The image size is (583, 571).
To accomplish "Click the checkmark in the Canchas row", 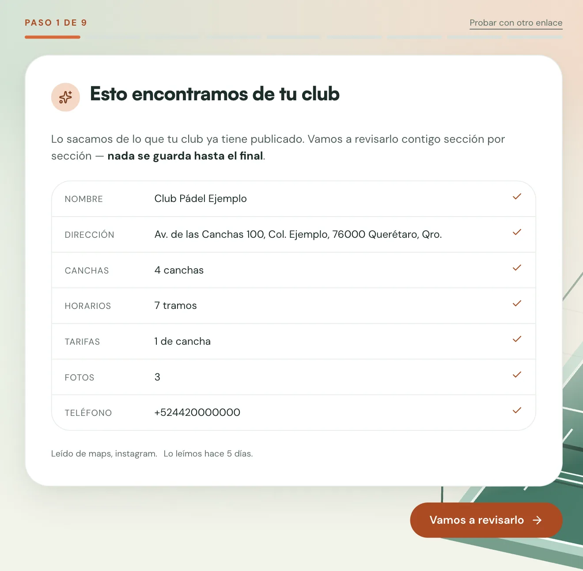I will pyautogui.click(x=517, y=268).
